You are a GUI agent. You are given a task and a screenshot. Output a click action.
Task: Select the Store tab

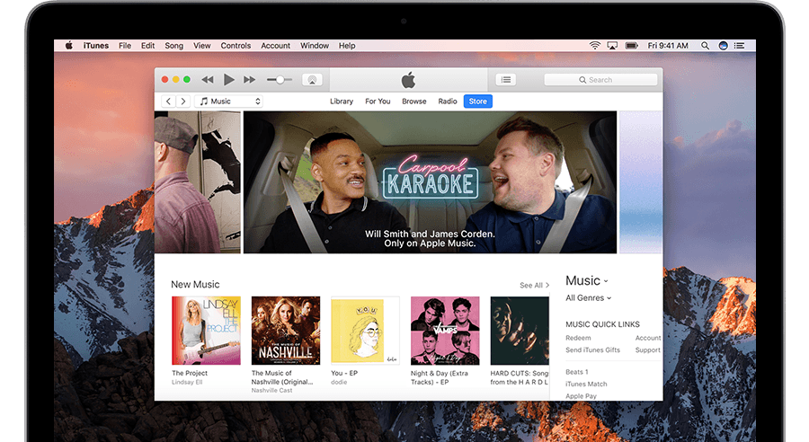(478, 102)
